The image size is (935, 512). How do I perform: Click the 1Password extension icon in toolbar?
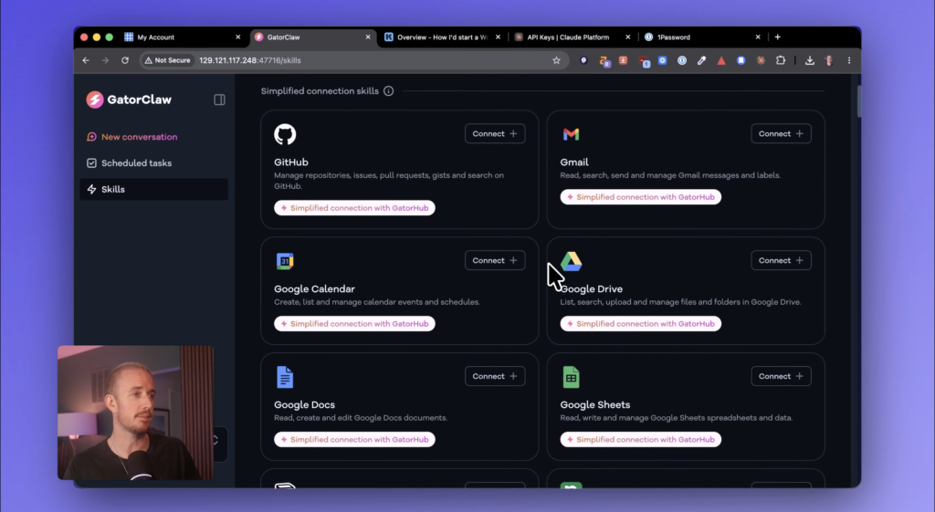pyautogui.click(x=681, y=60)
